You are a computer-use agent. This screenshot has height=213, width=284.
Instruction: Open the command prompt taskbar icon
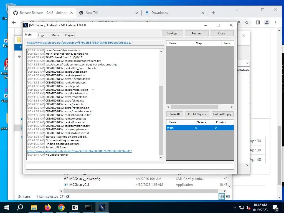(x=88, y=207)
